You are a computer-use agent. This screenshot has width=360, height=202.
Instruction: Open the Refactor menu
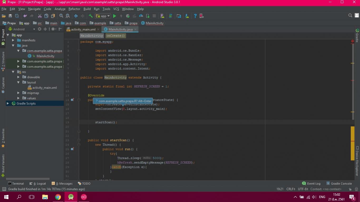[74, 9]
